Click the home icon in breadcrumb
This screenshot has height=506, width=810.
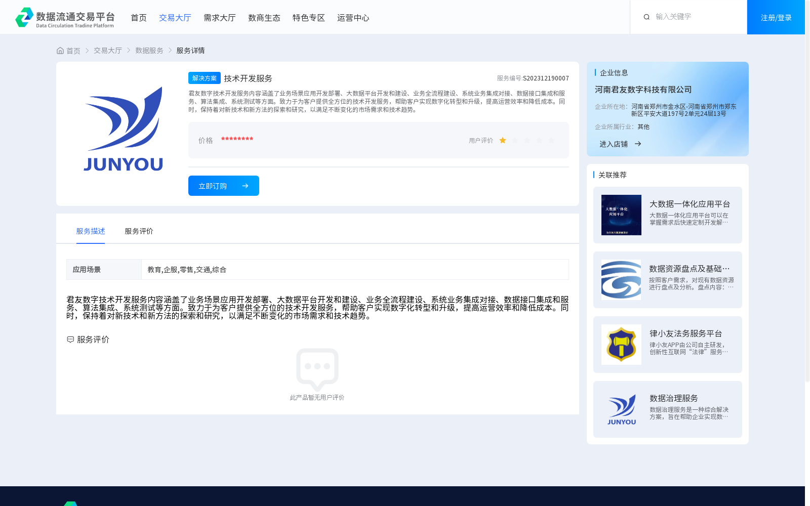coord(60,51)
